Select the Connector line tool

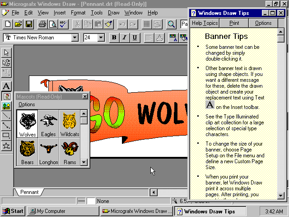click(x=6, y=126)
